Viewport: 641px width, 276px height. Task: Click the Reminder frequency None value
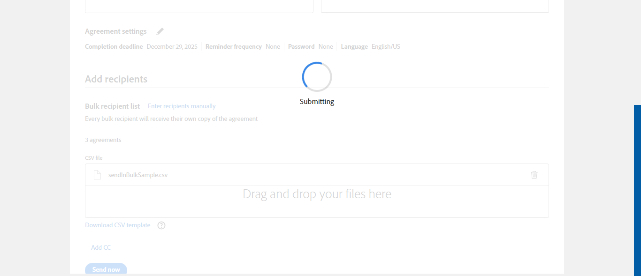coord(273,46)
